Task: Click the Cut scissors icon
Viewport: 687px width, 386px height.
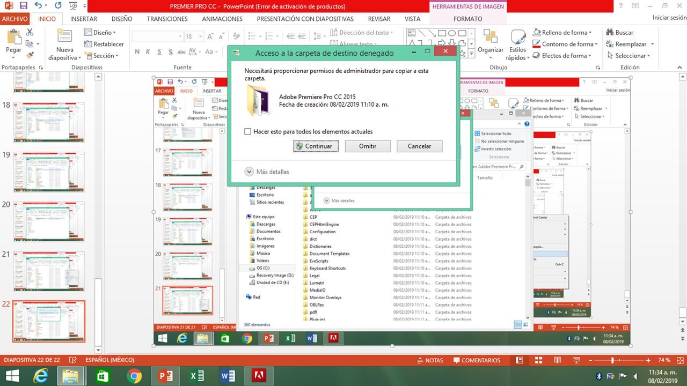Action: pyautogui.click(x=30, y=33)
